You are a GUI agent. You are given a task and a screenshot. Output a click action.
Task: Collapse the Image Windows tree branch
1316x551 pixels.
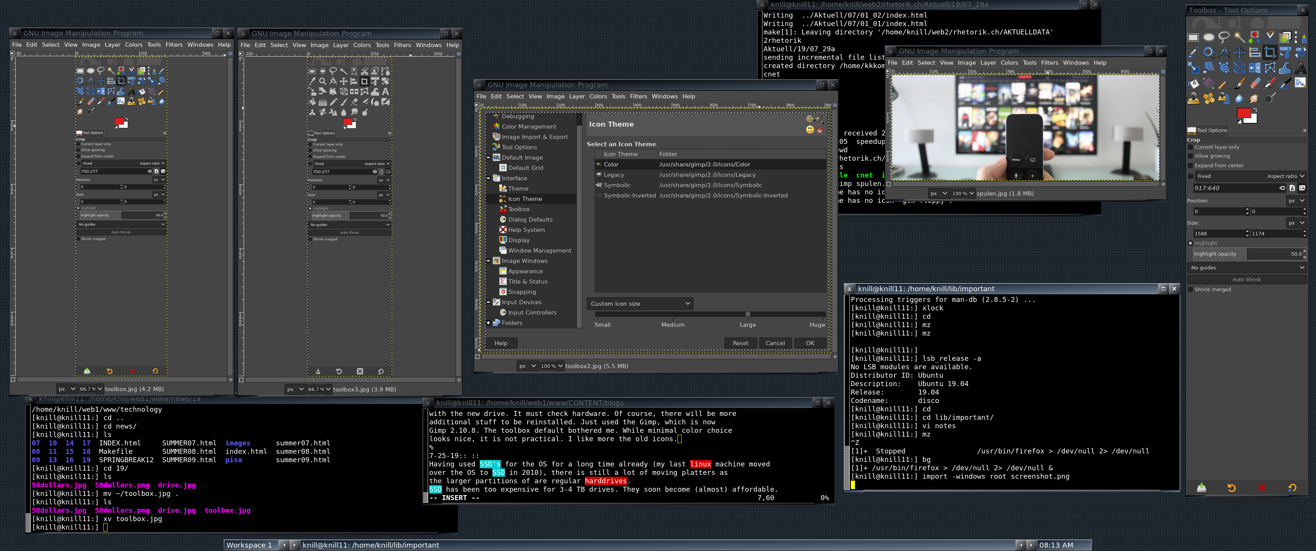coord(489,261)
